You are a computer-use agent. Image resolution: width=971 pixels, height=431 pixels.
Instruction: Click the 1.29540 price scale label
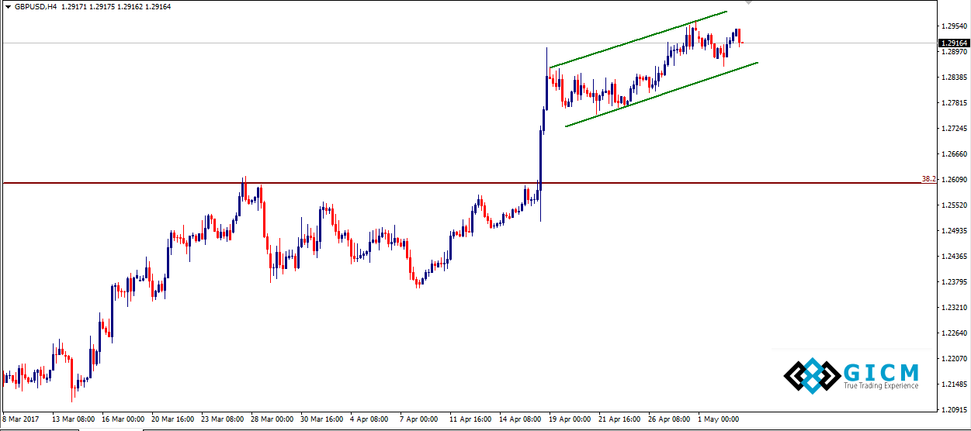tap(954, 26)
